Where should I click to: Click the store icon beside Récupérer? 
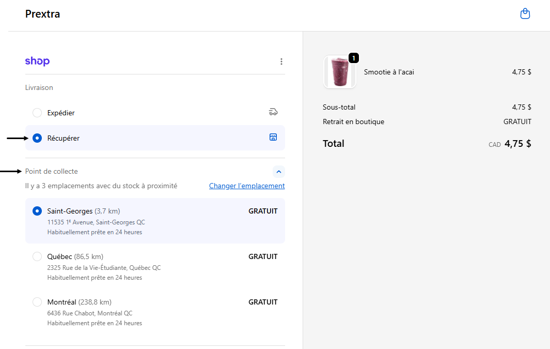tap(273, 137)
